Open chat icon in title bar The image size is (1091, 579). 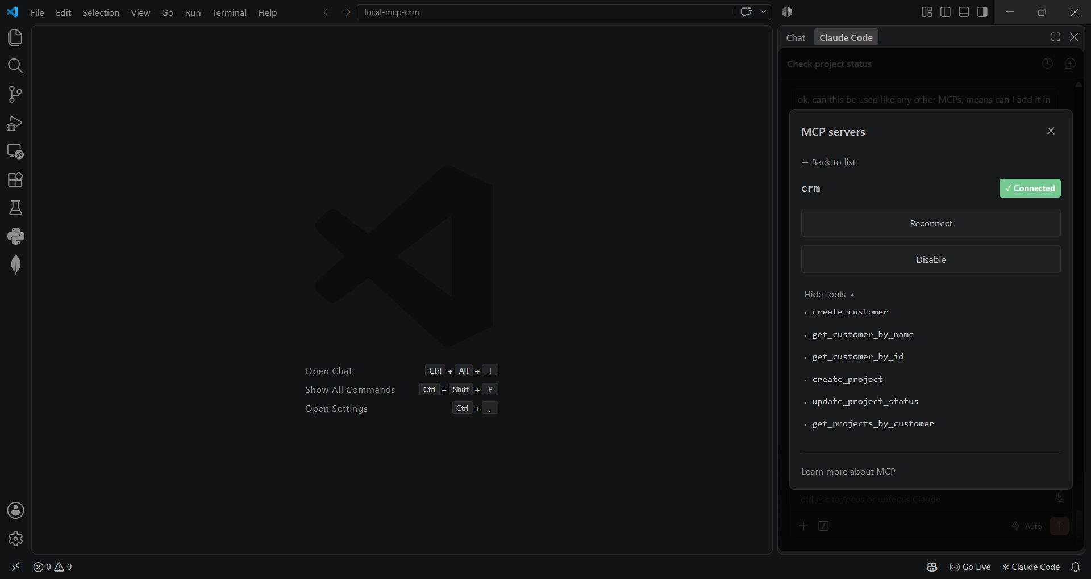pos(746,12)
